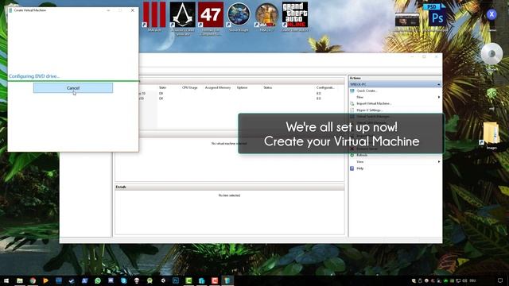Sort by the Status column header
The image size is (509, 286).
click(x=268, y=87)
